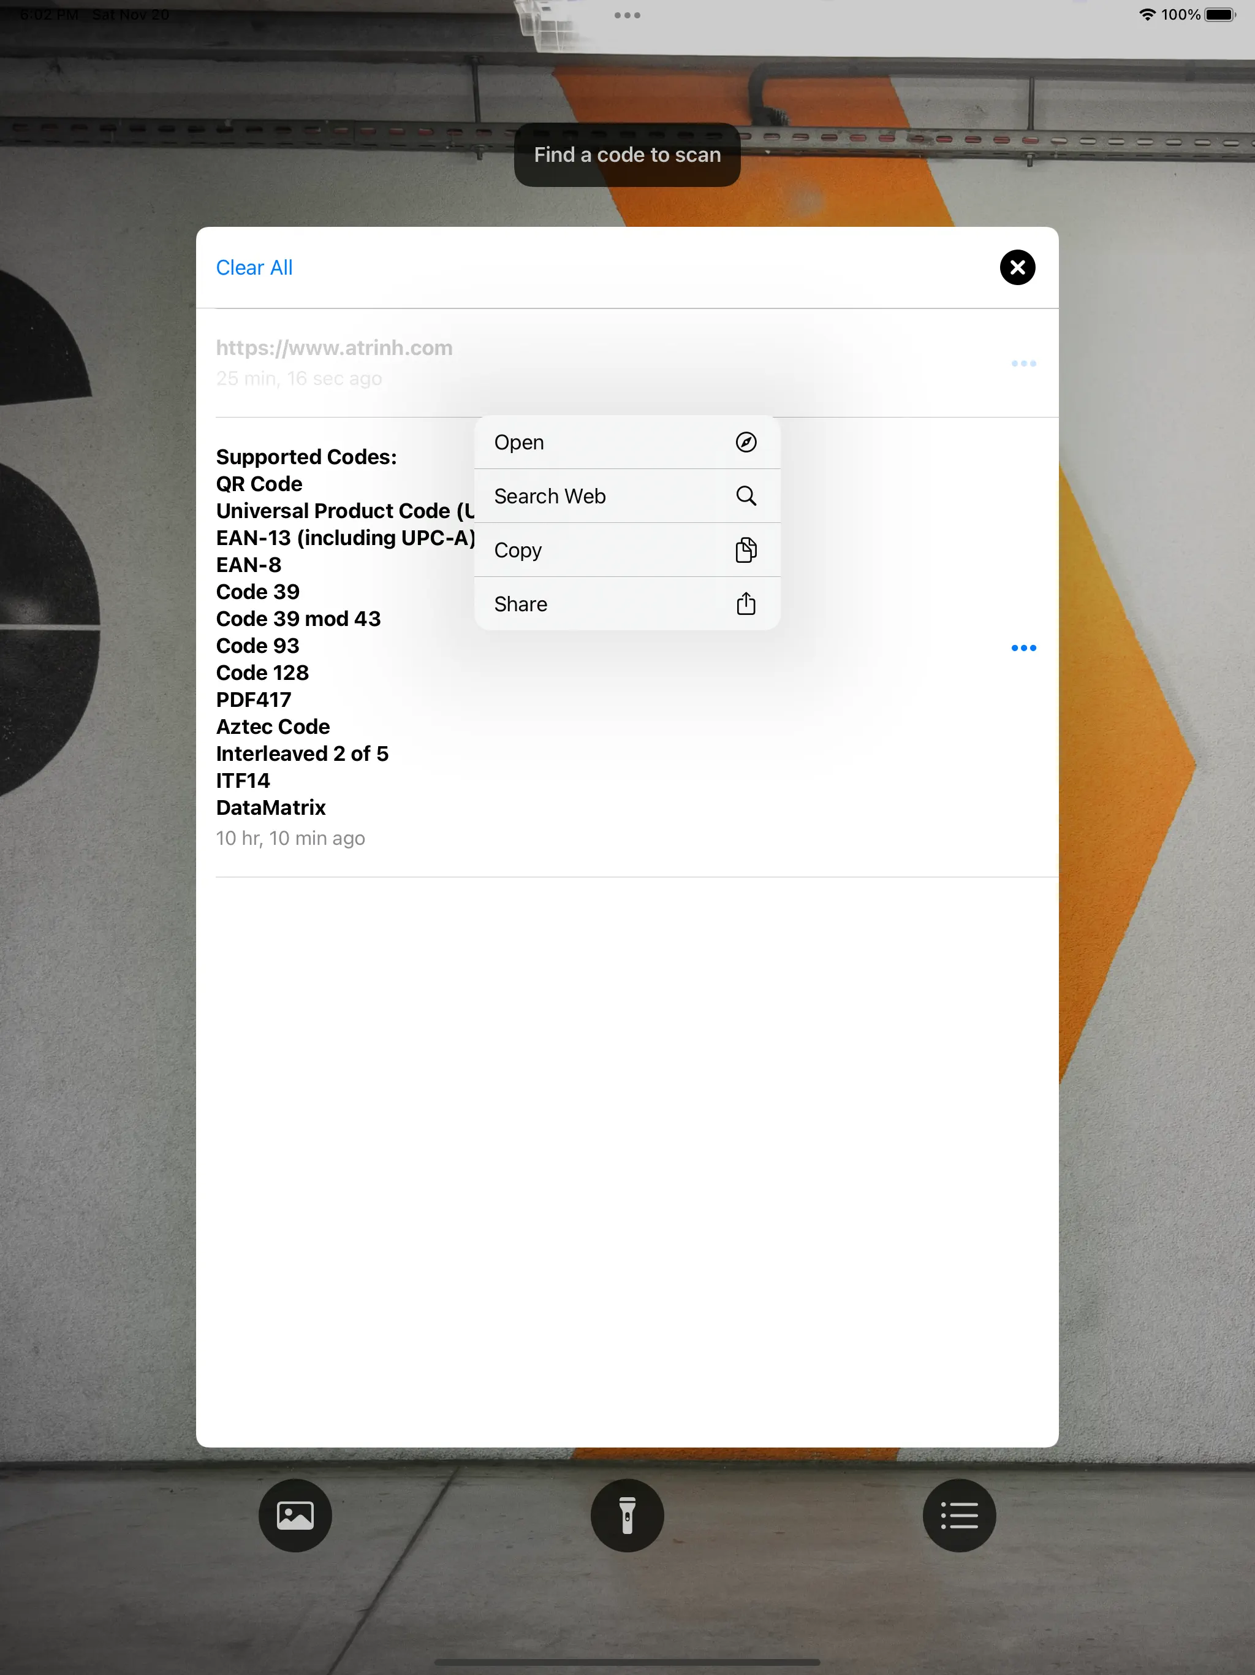
Task: Tap the photo library icon button
Action: (x=295, y=1515)
